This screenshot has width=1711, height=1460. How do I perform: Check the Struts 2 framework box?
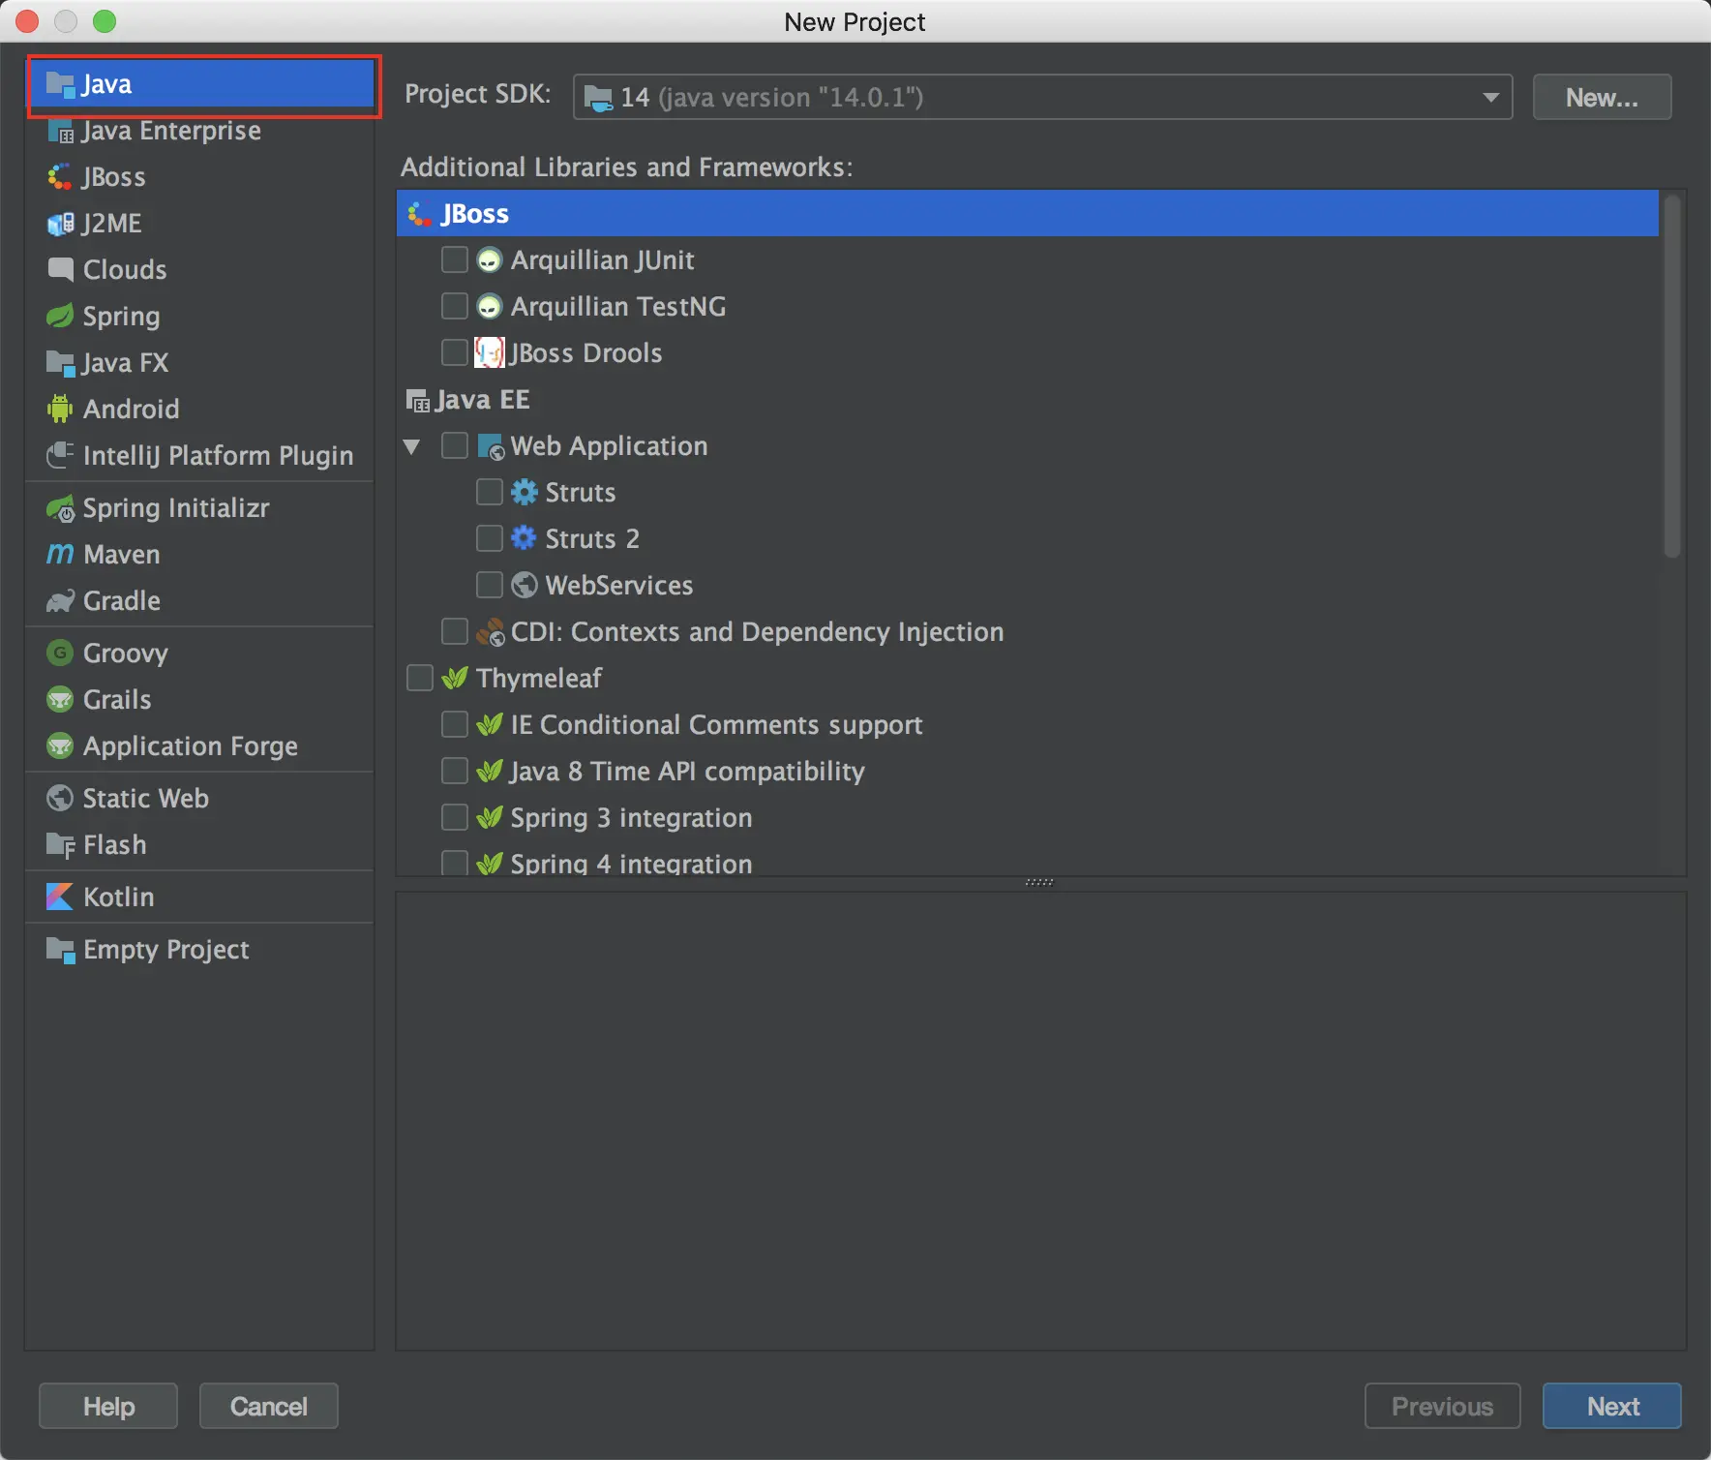coord(490,538)
